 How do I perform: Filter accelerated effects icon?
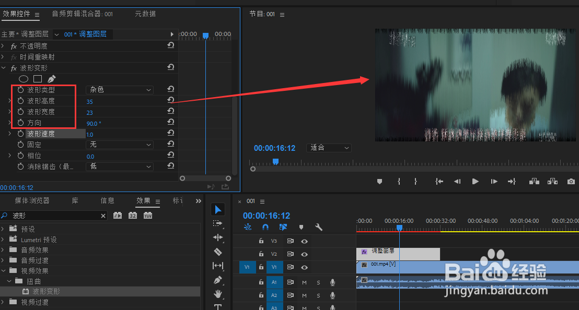118,216
